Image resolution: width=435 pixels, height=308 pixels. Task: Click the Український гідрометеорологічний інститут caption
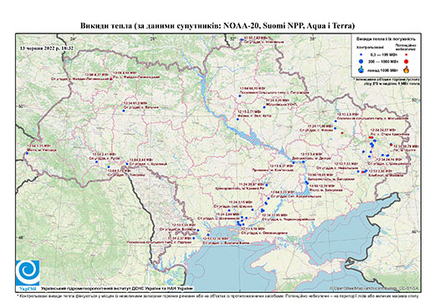117,289
